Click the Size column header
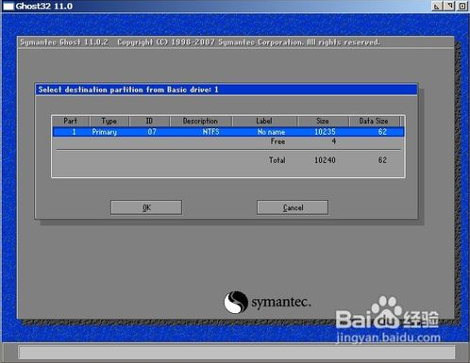Image resolution: width=470 pixels, height=363 pixels. pyautogui.click(x=323, y=121)
